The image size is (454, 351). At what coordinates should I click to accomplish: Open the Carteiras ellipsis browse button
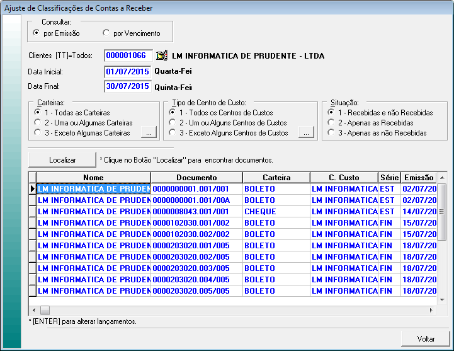[x=148, y=133]
